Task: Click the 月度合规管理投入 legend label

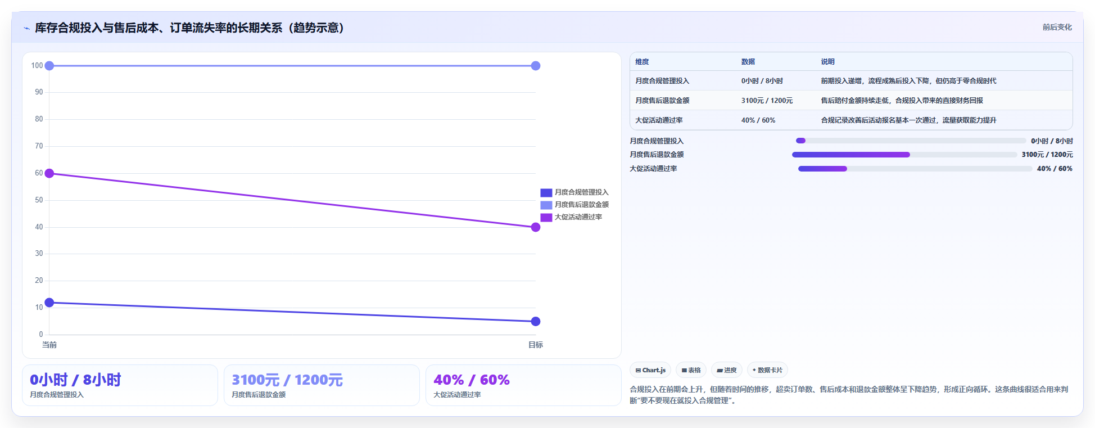Action: 581,192
